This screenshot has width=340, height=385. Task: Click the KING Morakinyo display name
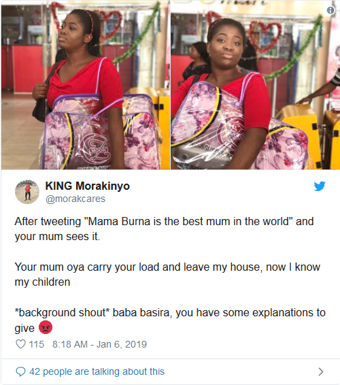88,186
